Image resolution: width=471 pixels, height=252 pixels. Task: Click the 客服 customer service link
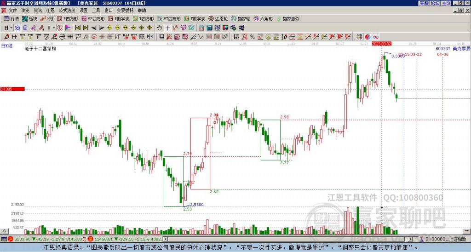pyautogui.click(x=424, y=3)
